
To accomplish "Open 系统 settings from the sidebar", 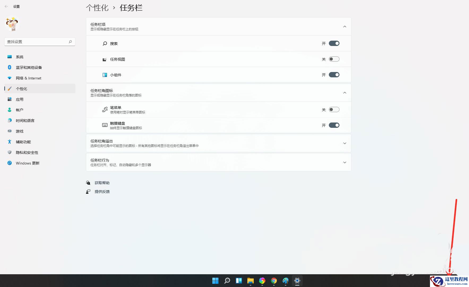I will pyautogui.click(x=19, y=57).
